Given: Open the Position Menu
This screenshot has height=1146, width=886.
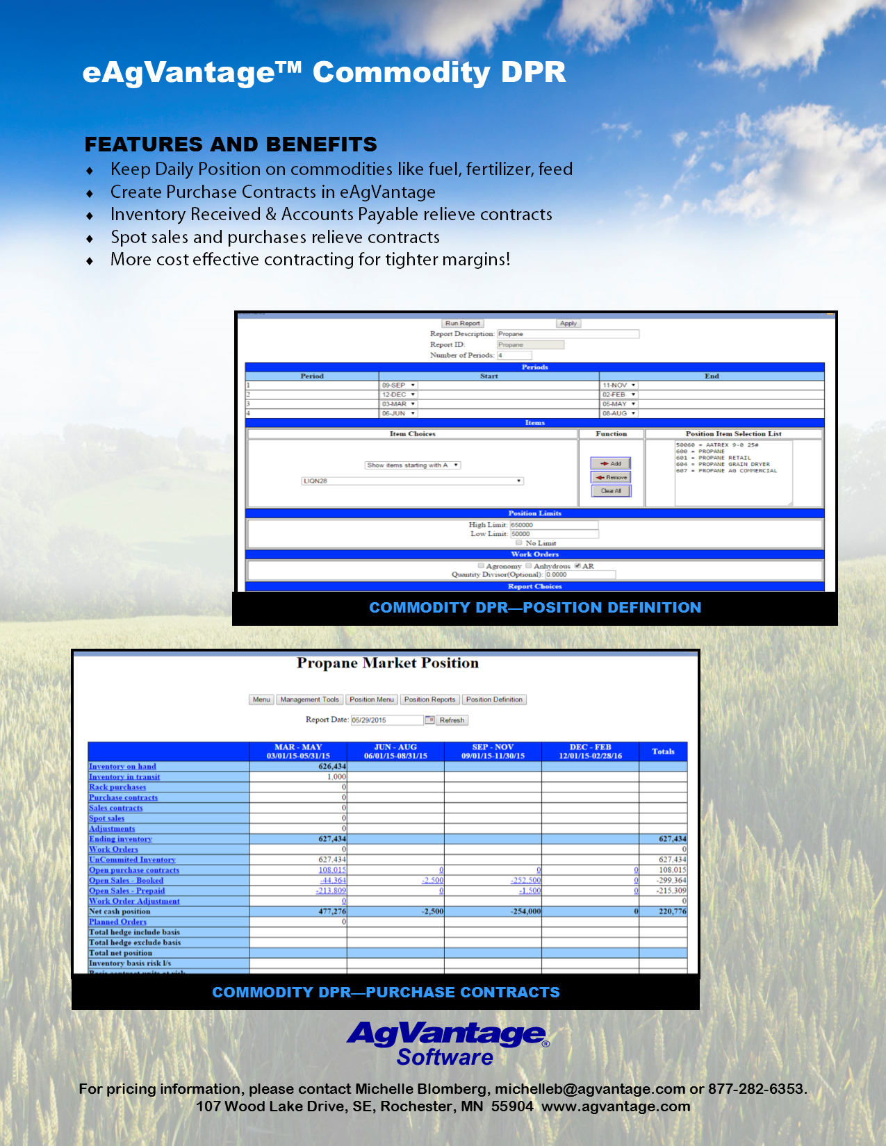Looking at the screenshot, I should pos(372,699).
